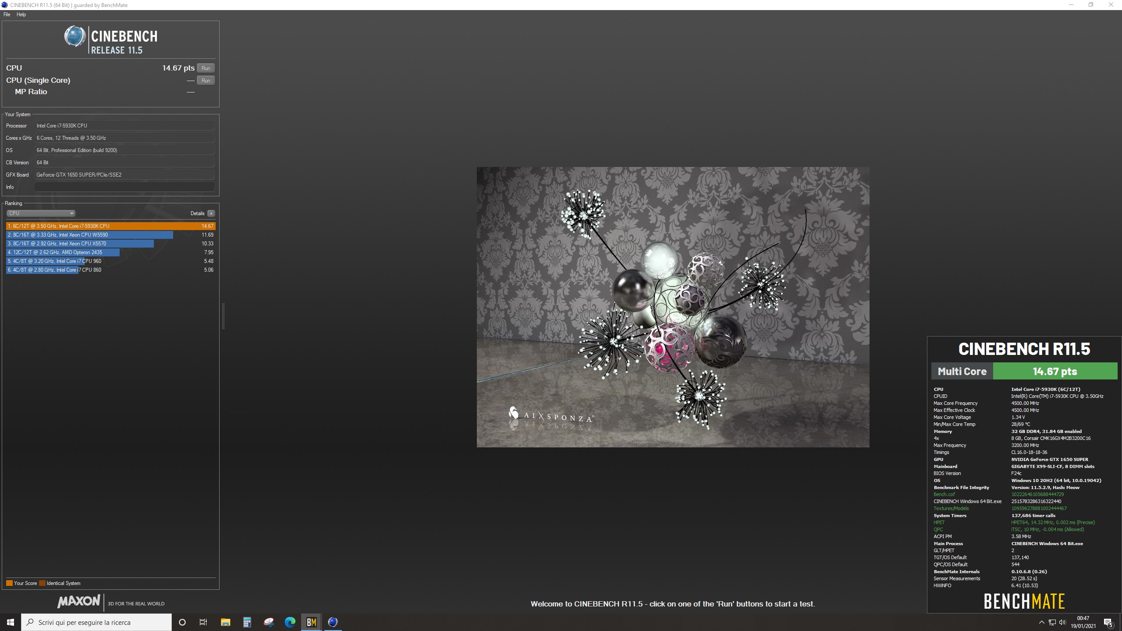The height and width of the screenshot is (631, 1122).
Task: Open the notification center icon
Action: [1108, 622]
